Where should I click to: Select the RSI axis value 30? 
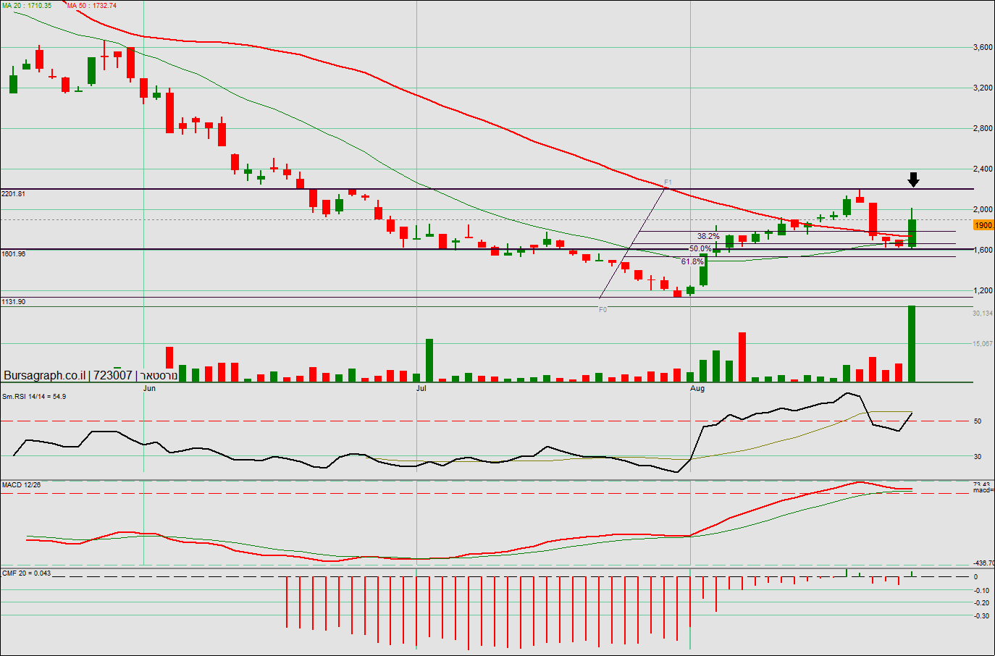click(978, 457)
